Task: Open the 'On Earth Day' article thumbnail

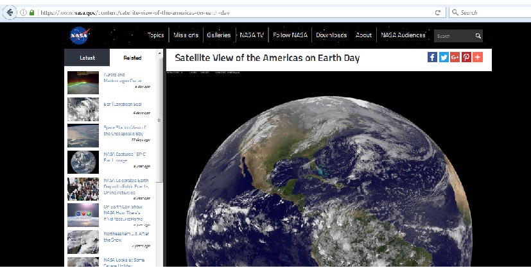Action: [x=83, y=215]
